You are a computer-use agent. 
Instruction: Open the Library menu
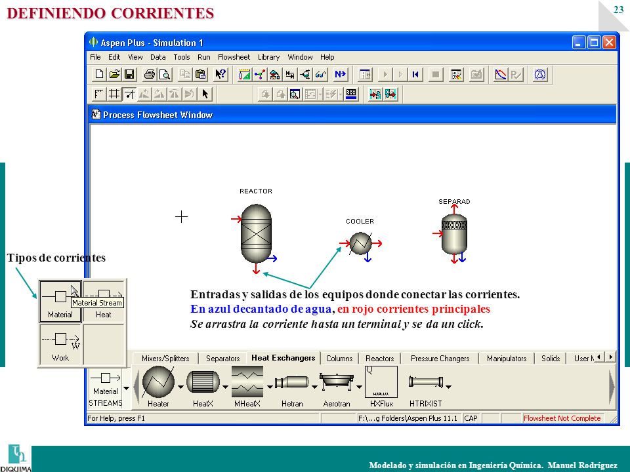(x=268, y=57)
